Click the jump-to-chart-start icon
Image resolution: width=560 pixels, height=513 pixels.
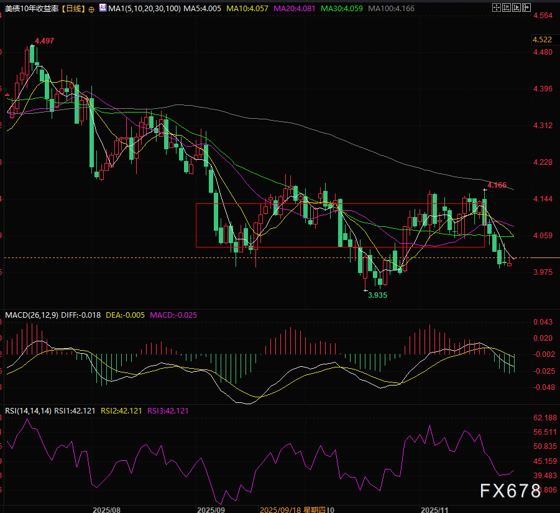pyautogui.click(x=506, y=9)
